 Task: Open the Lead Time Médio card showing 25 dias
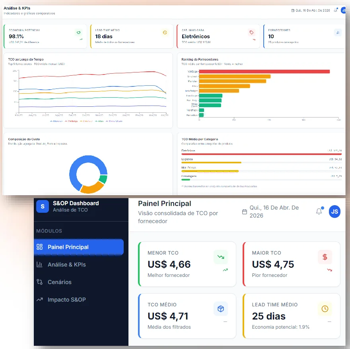coord(291,316)
